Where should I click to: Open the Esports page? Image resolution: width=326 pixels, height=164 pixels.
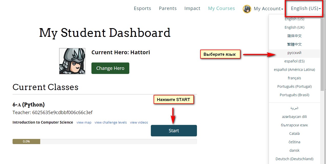(x=142, y=8)
